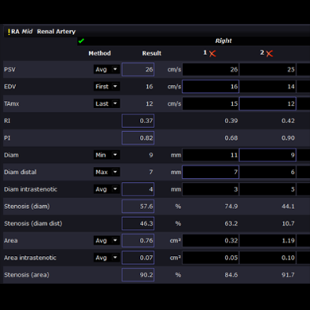The width and height of the screenshot is (310, 310).
Task: Click the TAmx row label
Action: pos(12,103)
